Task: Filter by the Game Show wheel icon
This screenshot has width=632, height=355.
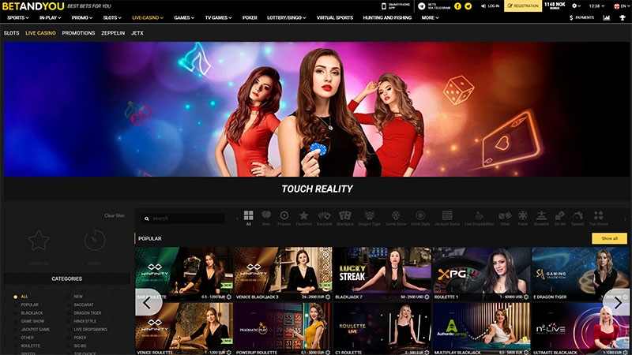Action: [396, 218]
